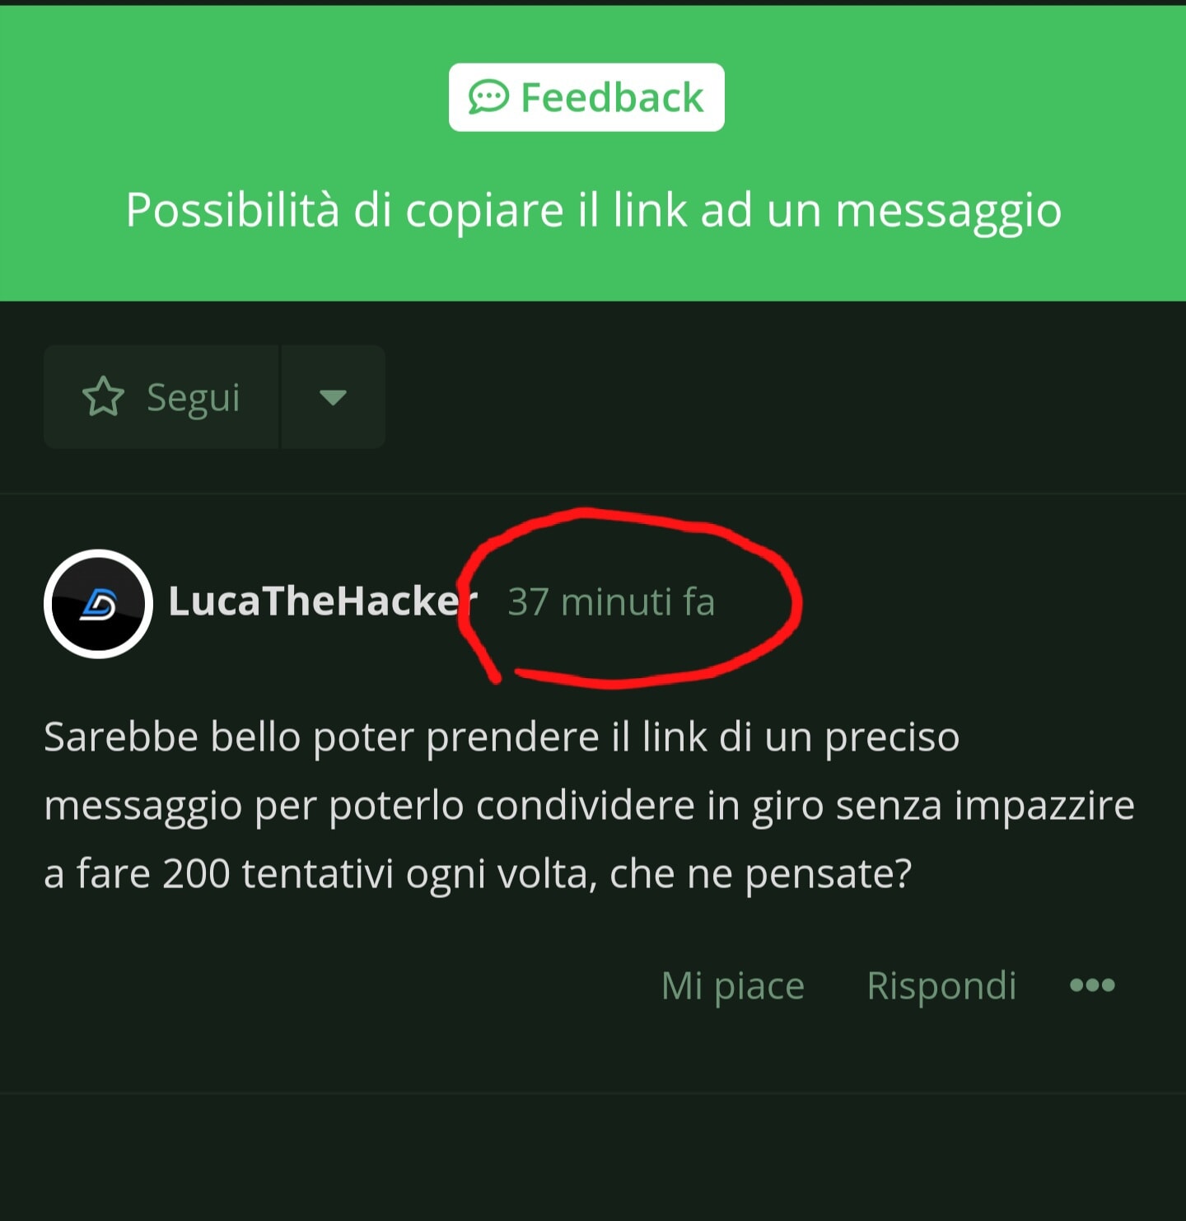Click the 'Segui' text label
Image resolution: width=1186 pixels, height=1221 pixels.
point(194,398)
